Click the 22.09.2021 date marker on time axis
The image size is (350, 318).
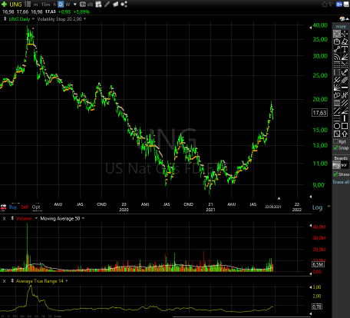point(272,207)
